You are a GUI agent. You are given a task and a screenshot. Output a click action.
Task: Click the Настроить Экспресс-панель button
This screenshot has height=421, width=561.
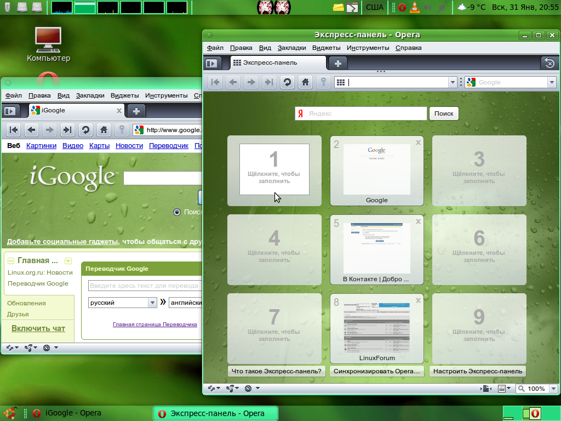478,371
